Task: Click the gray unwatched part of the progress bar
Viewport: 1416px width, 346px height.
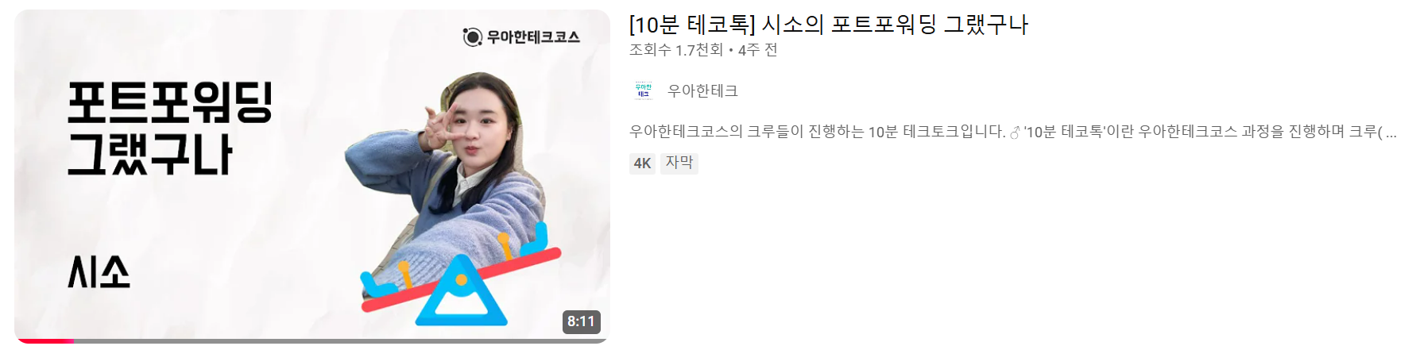Action: (340, 340)
